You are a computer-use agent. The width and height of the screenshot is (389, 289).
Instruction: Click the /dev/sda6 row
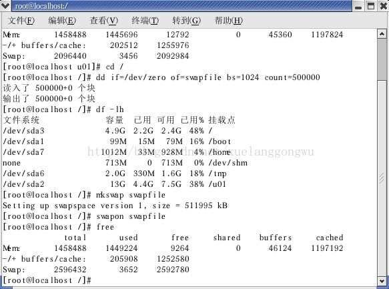[x=115, y=174]
